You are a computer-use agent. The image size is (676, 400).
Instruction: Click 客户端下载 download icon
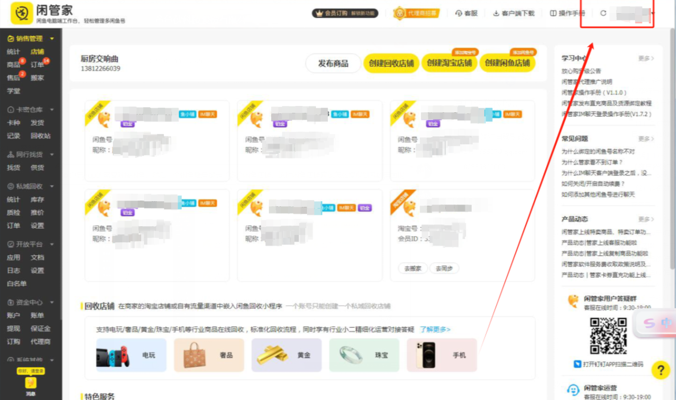point(514,13)
